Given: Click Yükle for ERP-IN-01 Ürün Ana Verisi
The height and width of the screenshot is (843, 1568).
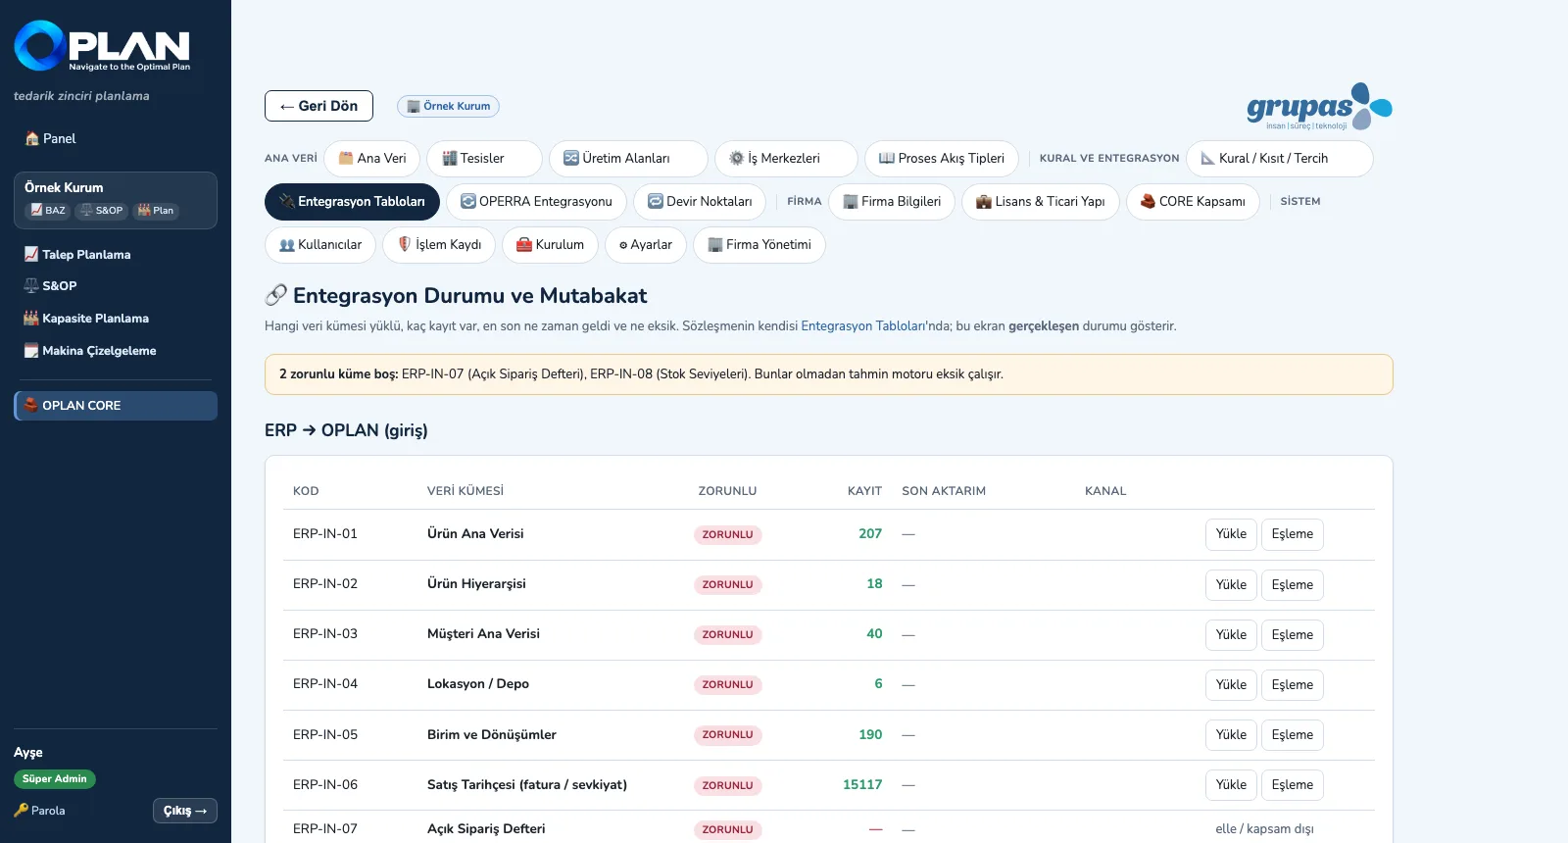Looking at the screenshot, I should [x=1231, y=534].
